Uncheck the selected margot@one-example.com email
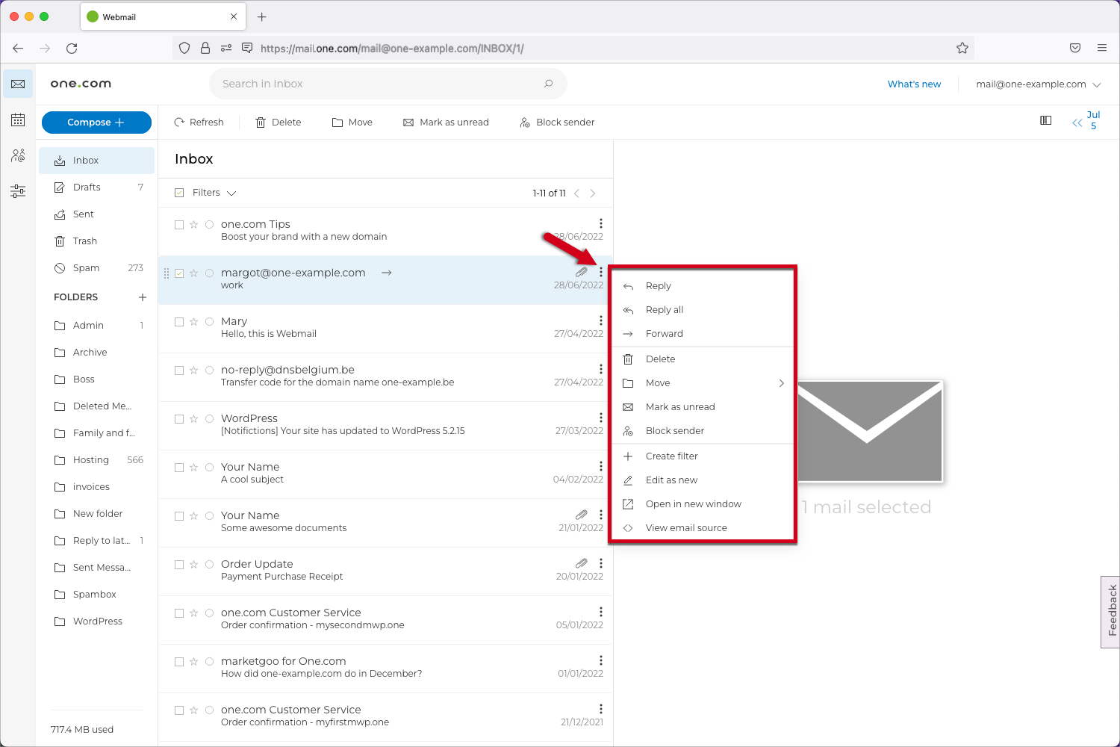Image resolution: width=1120 pixels, height=747 pixels. (179, 273)
